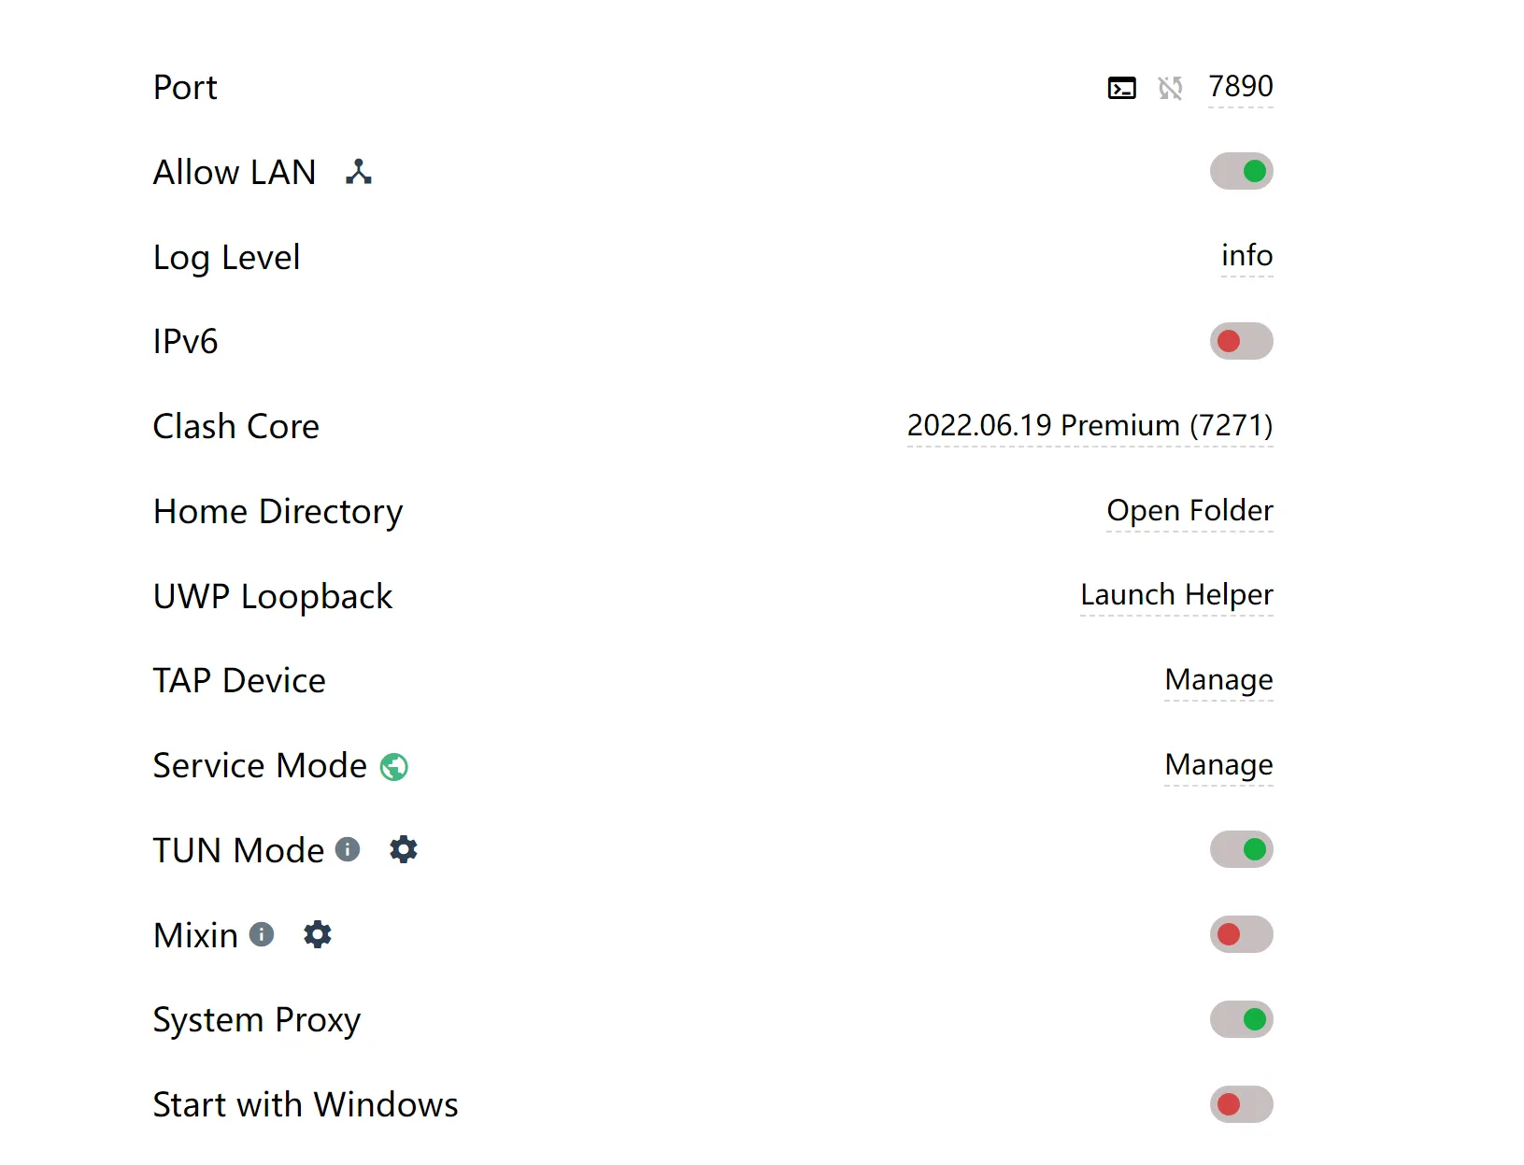Image resolution: width=1524 pixels, height=1165 pixels.
Task: Open Mixin settings gear
Action: click(318, 934)
